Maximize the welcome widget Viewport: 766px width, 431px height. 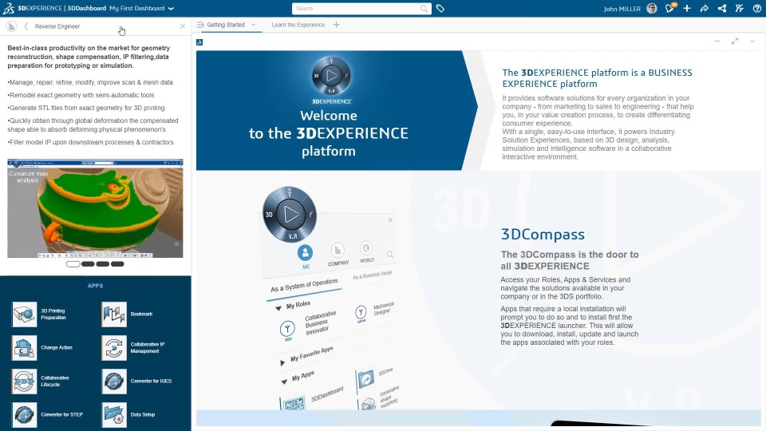[x=735, y=42]
